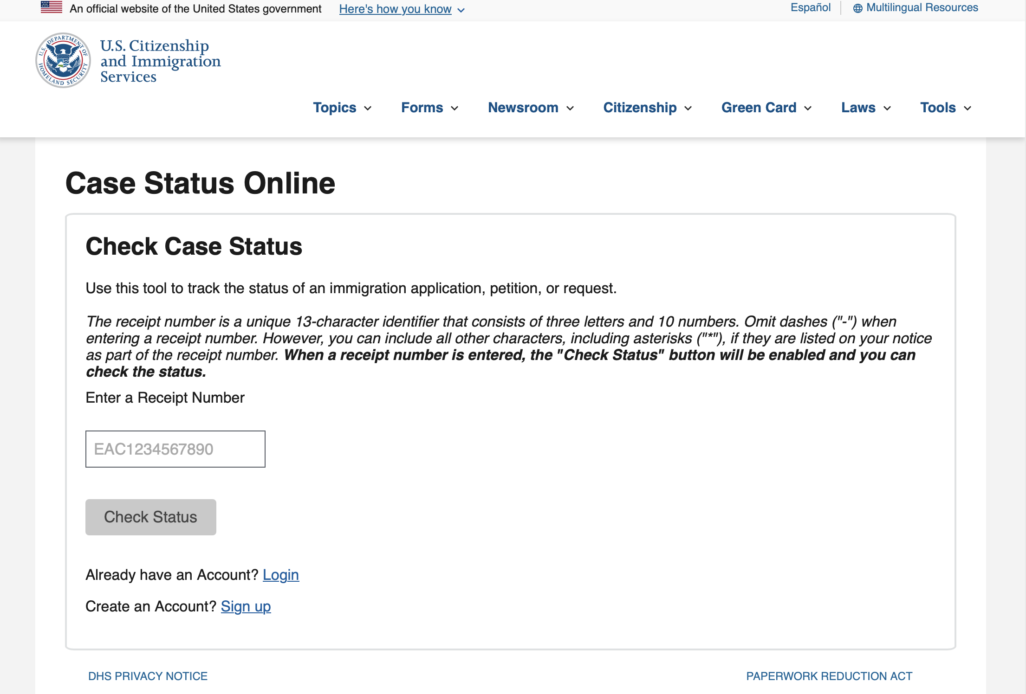Click the chevron after "Here's how you know"
The image size is (1026, 694).
(461, 10)
